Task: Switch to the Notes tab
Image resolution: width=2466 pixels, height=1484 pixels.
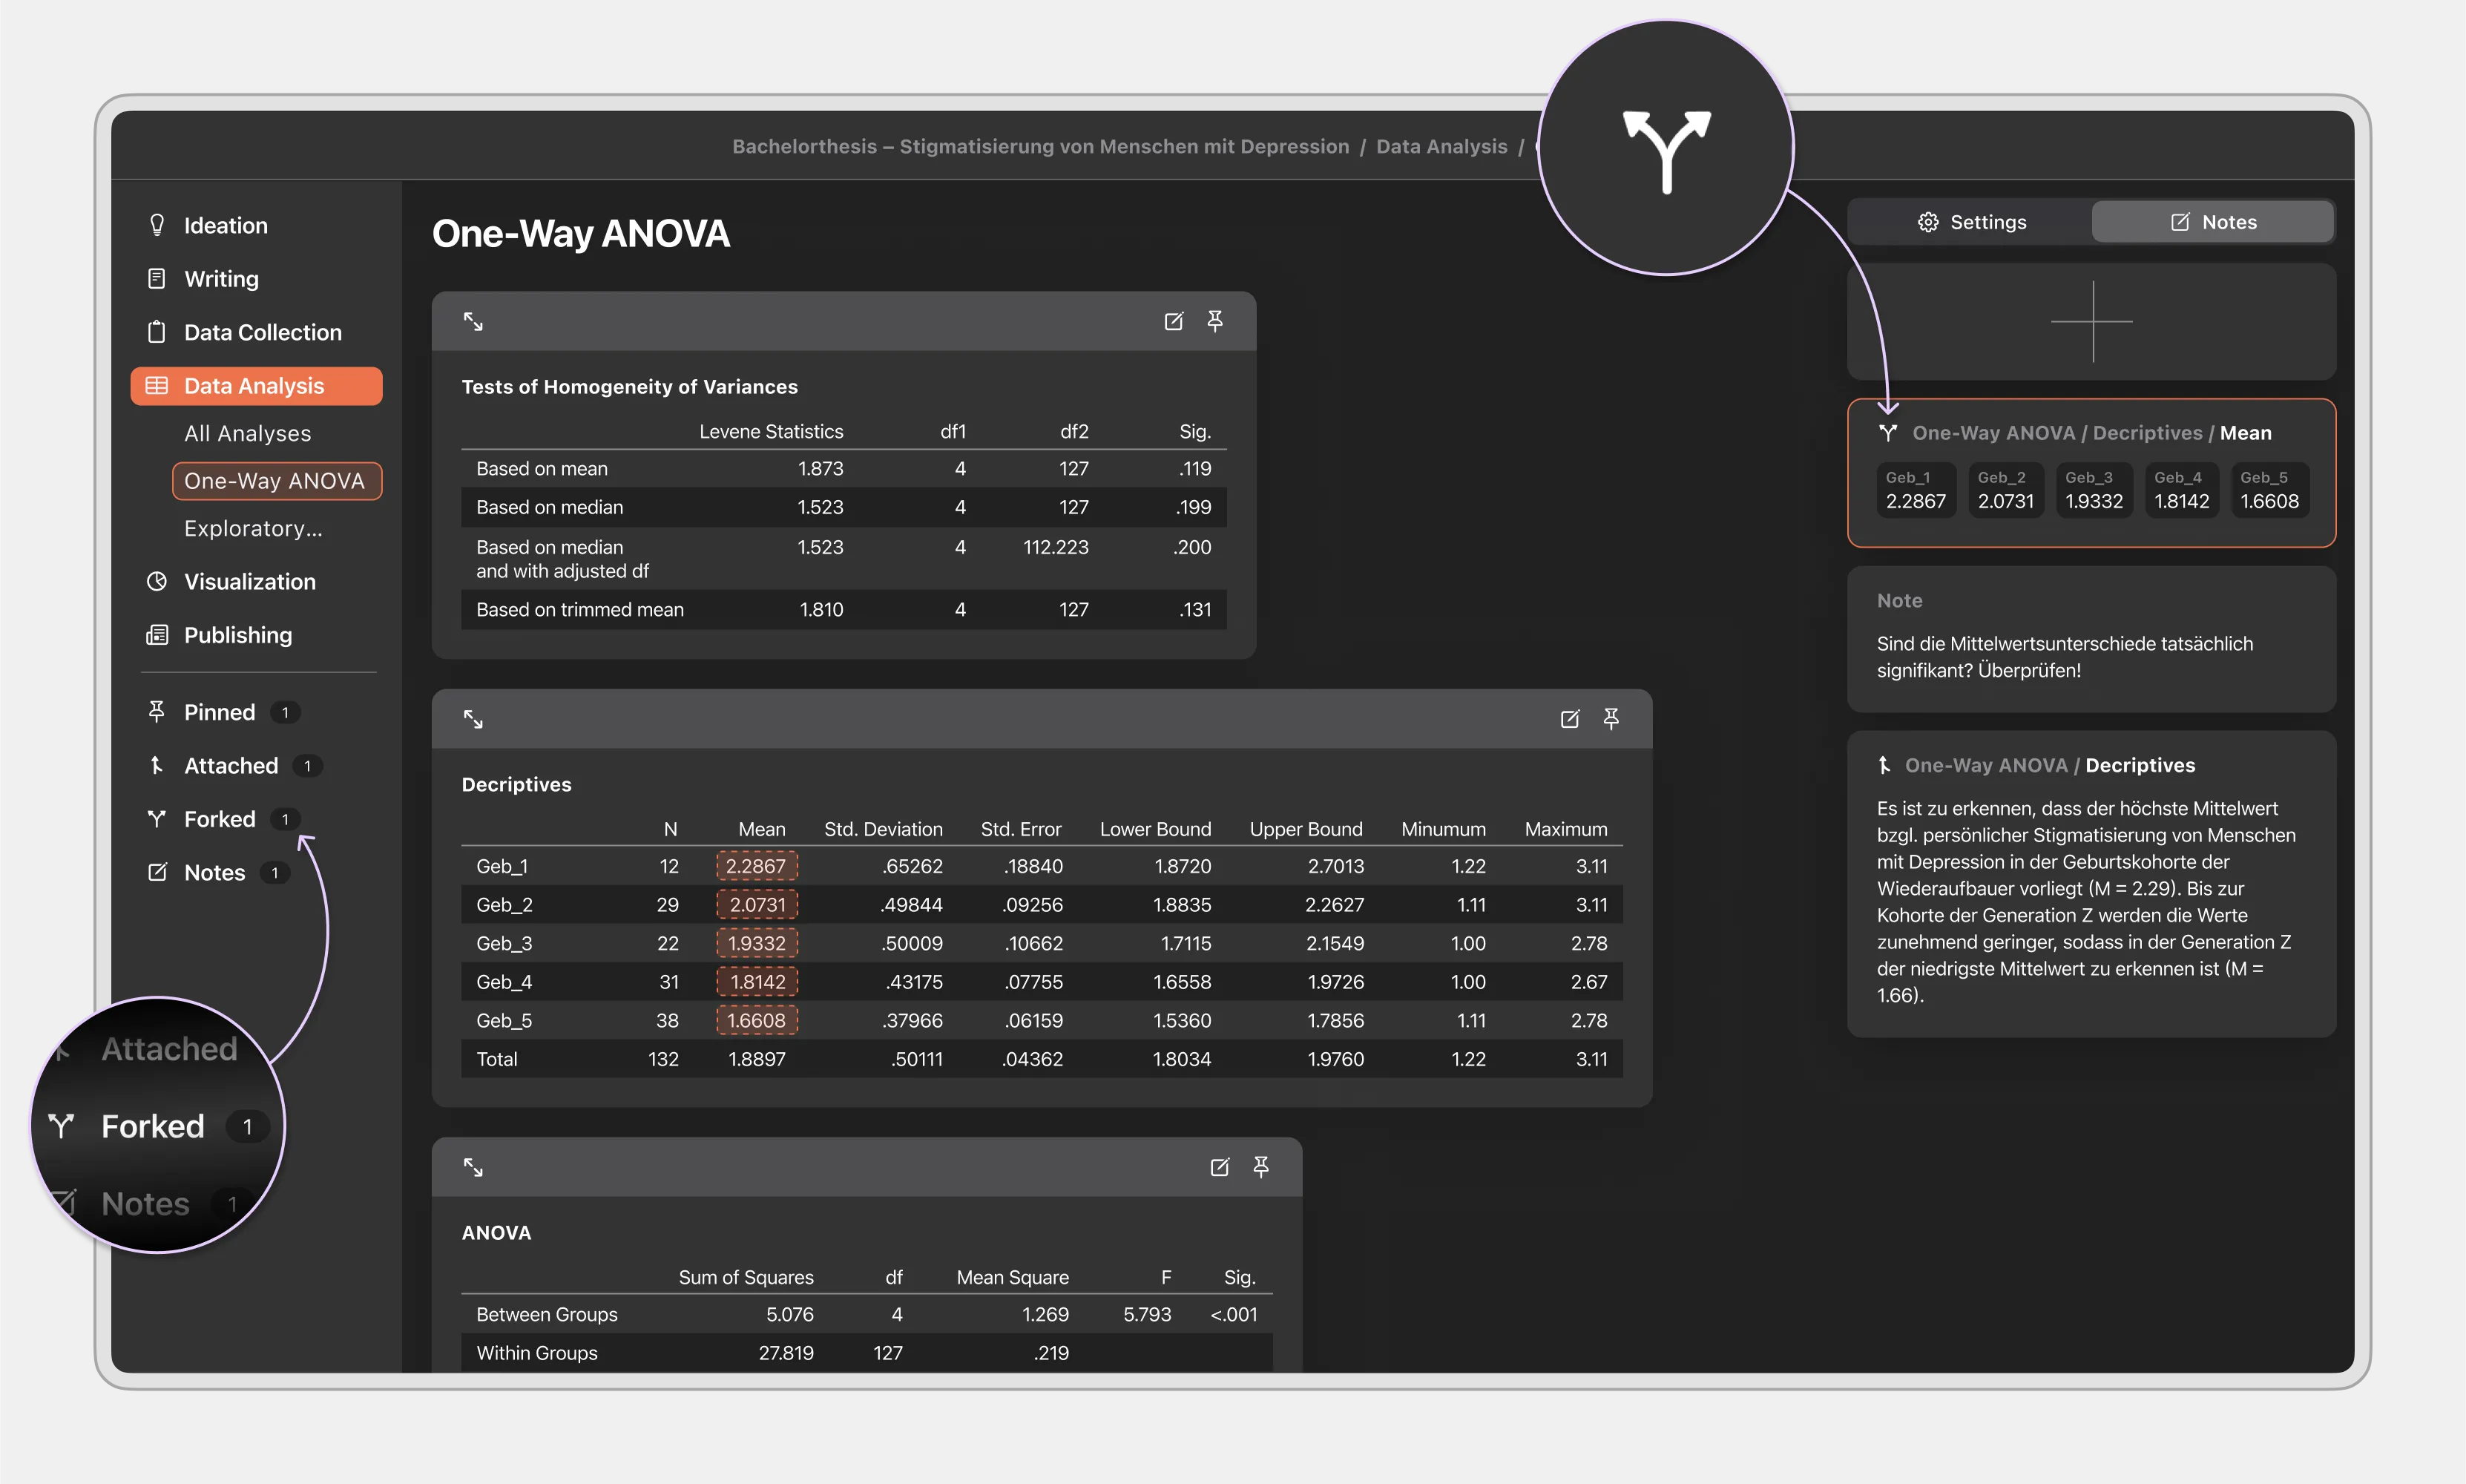Action: [x=2212, y=222]
